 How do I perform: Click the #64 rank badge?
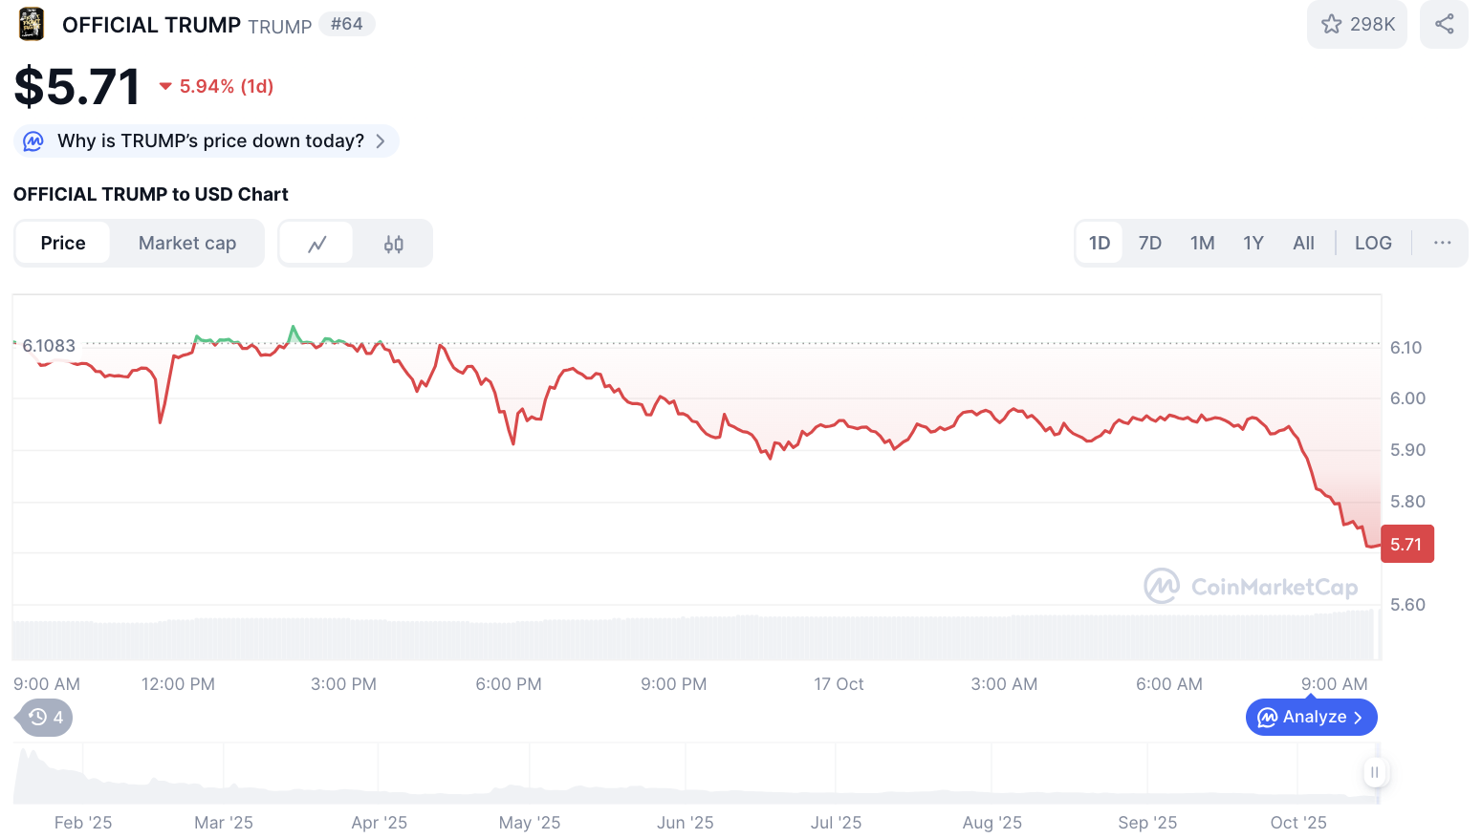[x=346, y=24]
